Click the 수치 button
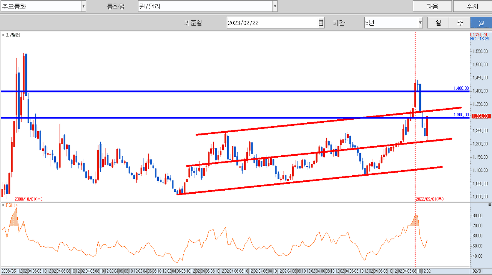This screenshot has height=275, width=492. (472, 6)
